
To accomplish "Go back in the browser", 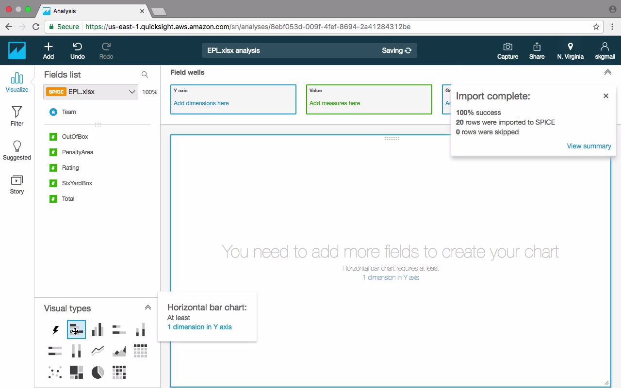I will click(x=9, y=27).
